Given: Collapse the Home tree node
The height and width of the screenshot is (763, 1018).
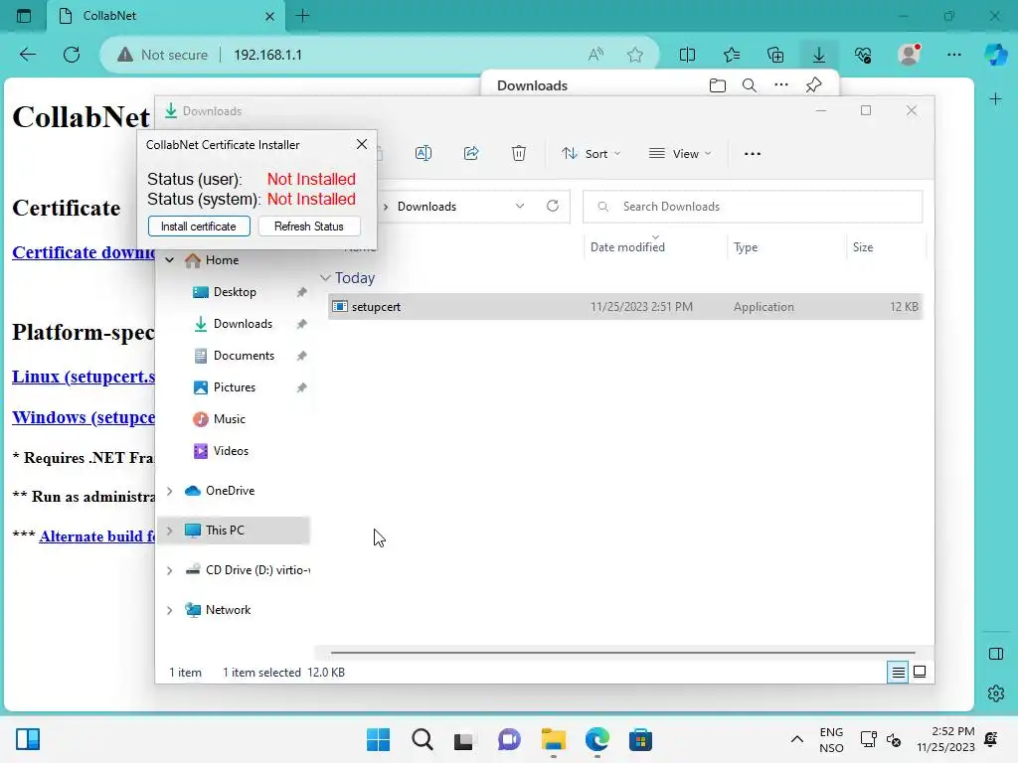Looking at the screenshot, I should click(169, 260).
